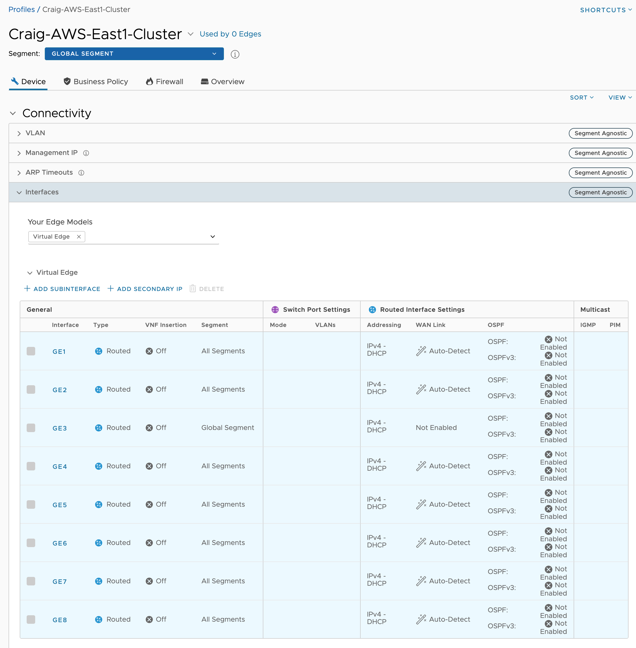
Task: Click the VLAN Segment Agnostic badge
Action: pos(600,133)
